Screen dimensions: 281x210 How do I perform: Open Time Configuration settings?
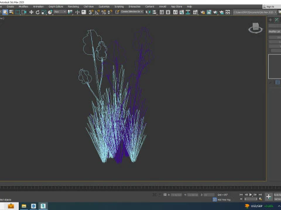pyautogui.click(x=261, y=199)
